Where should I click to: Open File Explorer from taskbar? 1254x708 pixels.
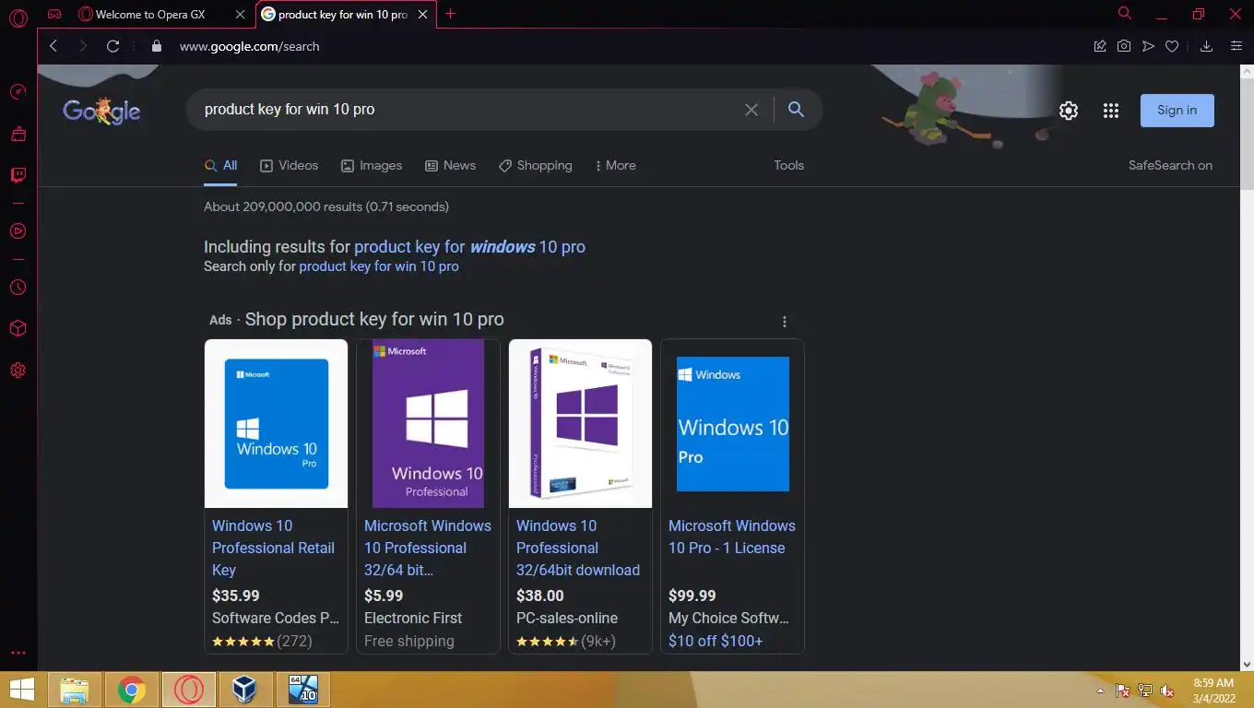75,690
